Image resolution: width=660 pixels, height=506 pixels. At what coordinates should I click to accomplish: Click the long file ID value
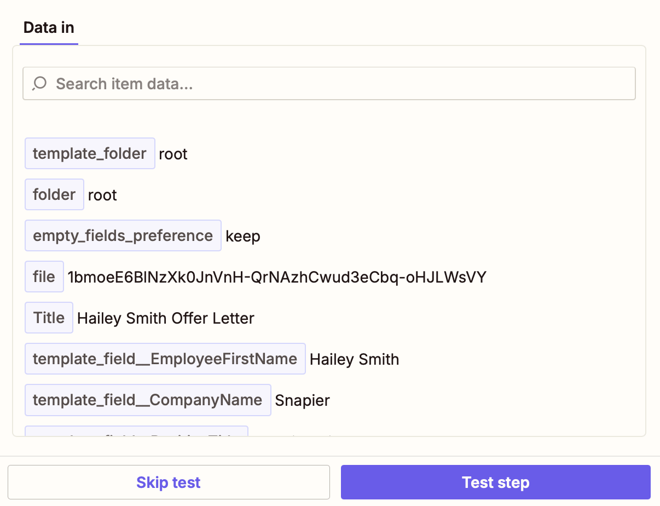pyautogui.click(x=277, y=278)
